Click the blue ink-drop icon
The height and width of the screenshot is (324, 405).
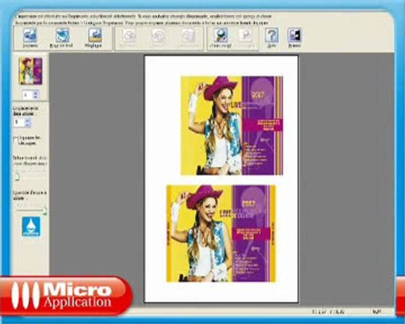coord(31,227)
